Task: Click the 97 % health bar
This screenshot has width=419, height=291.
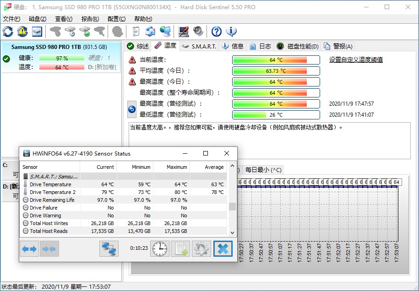Action: (62, 58)
